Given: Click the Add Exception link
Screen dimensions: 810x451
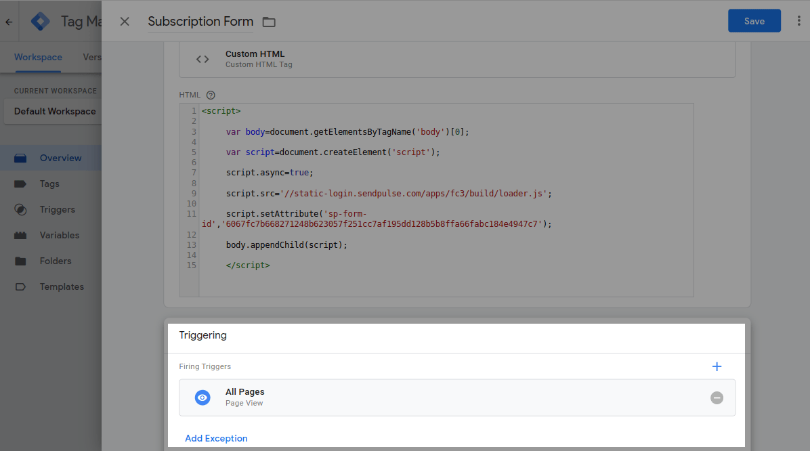Looking at the screenshot, I should click(216, 438).
